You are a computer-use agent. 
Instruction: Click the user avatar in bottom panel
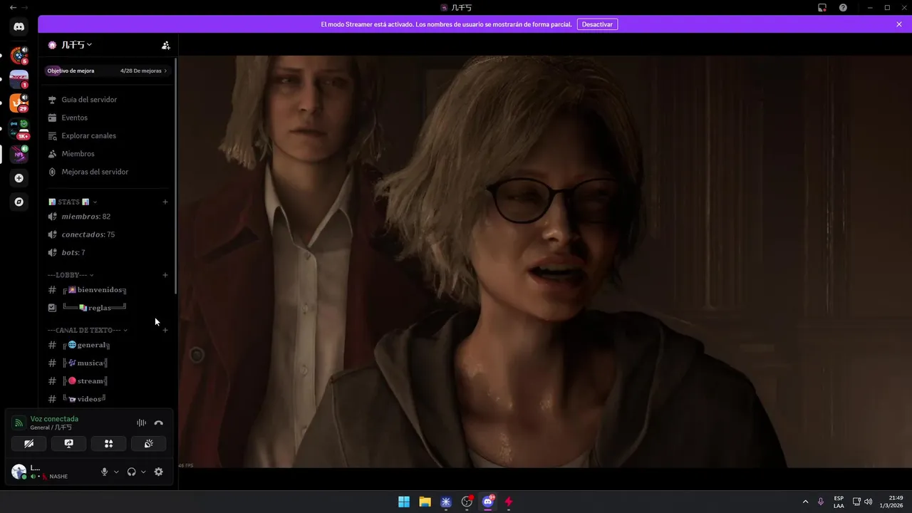coord(19,472)
